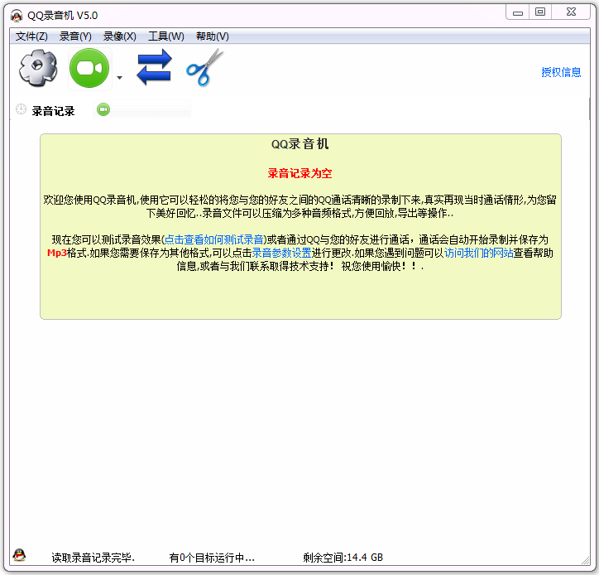This screenshot has height=575, width=599.
Task: Click status text 读取录音记录完毕.
Action: pyautogui.click(x=93, y=558)
